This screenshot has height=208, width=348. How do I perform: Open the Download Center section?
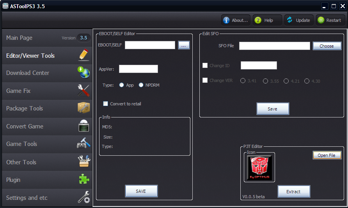click(x=47, y=73)
